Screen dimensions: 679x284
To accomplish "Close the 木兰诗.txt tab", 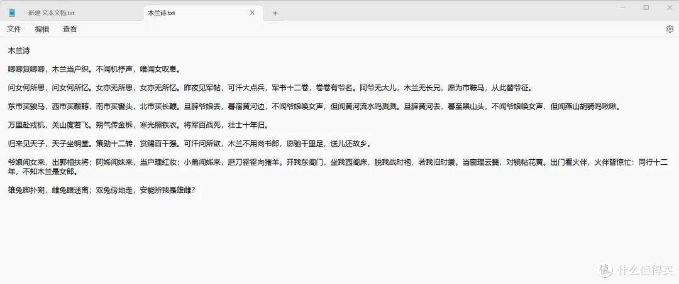I will (x=253, y=13).
